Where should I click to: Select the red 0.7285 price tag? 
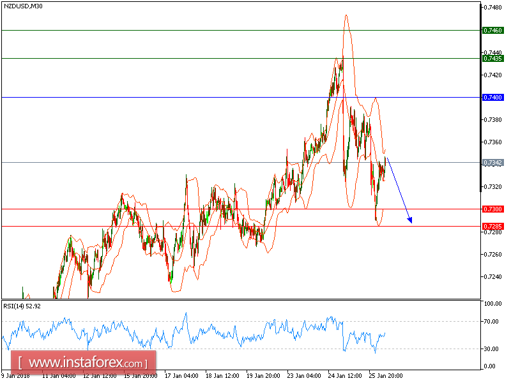[492, 225]
